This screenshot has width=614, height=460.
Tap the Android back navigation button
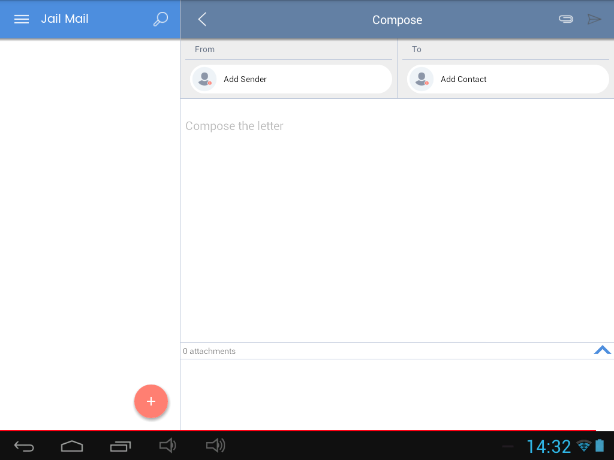[24, 446]
